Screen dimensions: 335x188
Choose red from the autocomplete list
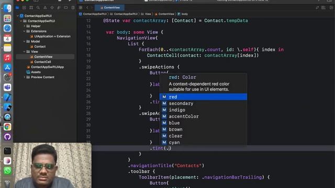(x=203, y=97)
